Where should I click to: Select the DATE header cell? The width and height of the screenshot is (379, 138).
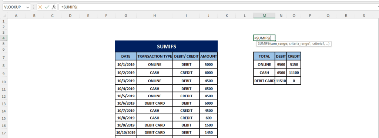(126, 56)
